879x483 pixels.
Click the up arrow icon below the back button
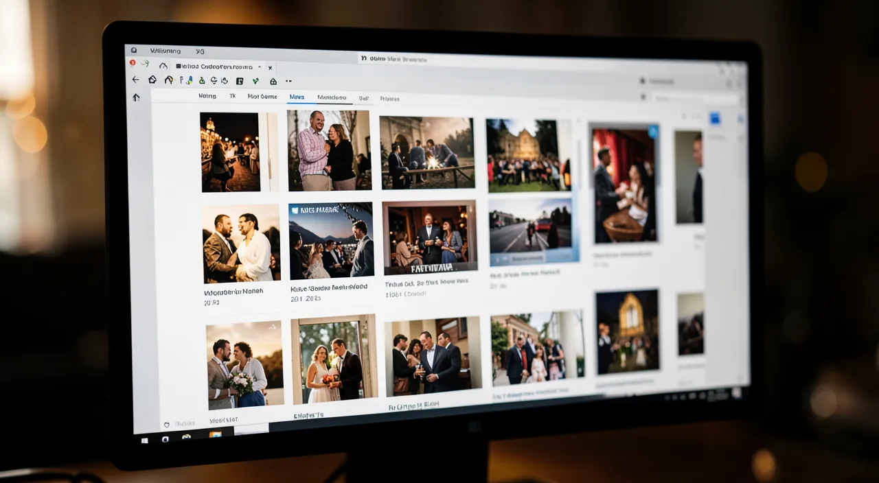point(136,97)
